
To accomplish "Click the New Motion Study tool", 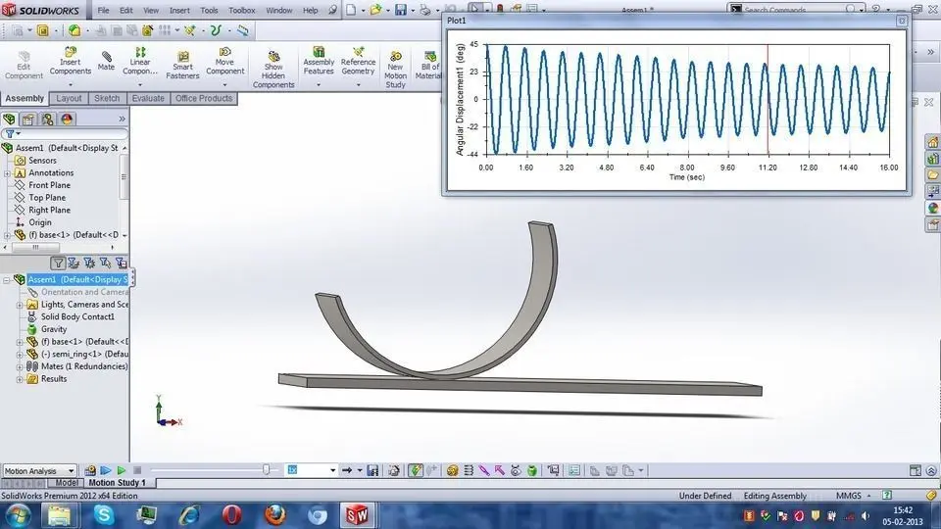I will (395, 69).
